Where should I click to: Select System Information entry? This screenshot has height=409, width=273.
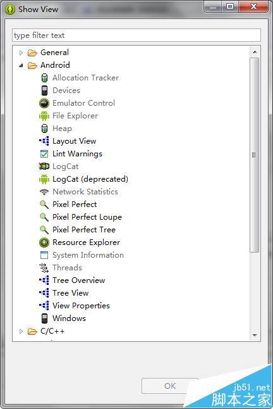pos(88,255)
